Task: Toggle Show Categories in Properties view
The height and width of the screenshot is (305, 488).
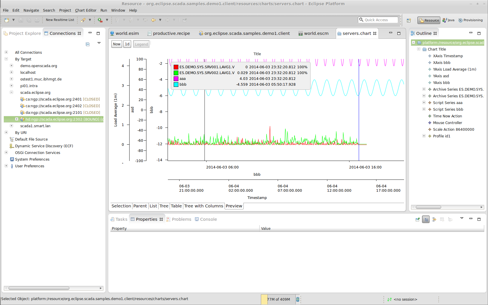Action: (x=426, y=220)
